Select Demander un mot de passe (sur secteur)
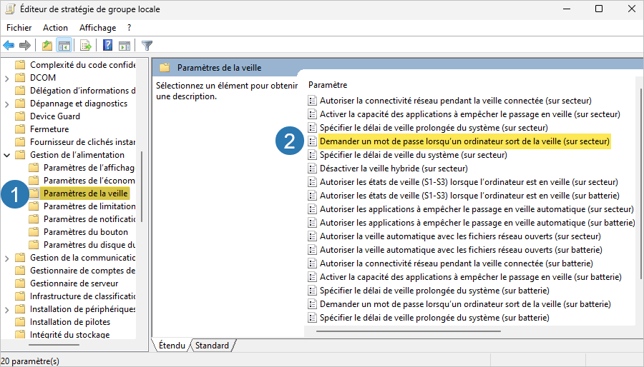 (464, 141)
